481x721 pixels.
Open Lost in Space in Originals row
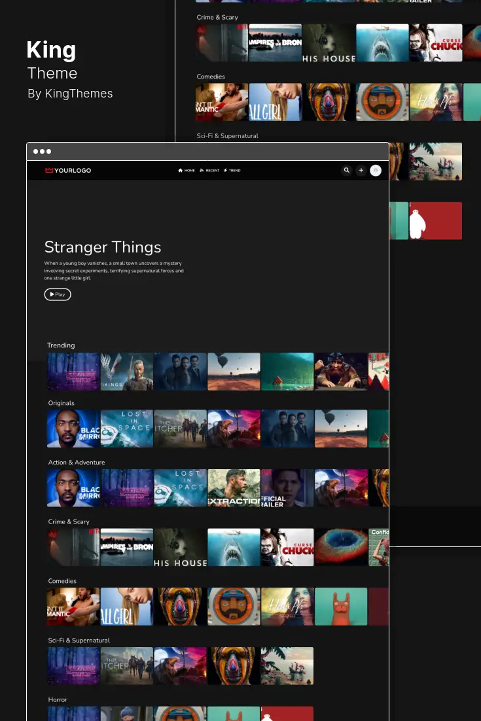pos(127,429)
